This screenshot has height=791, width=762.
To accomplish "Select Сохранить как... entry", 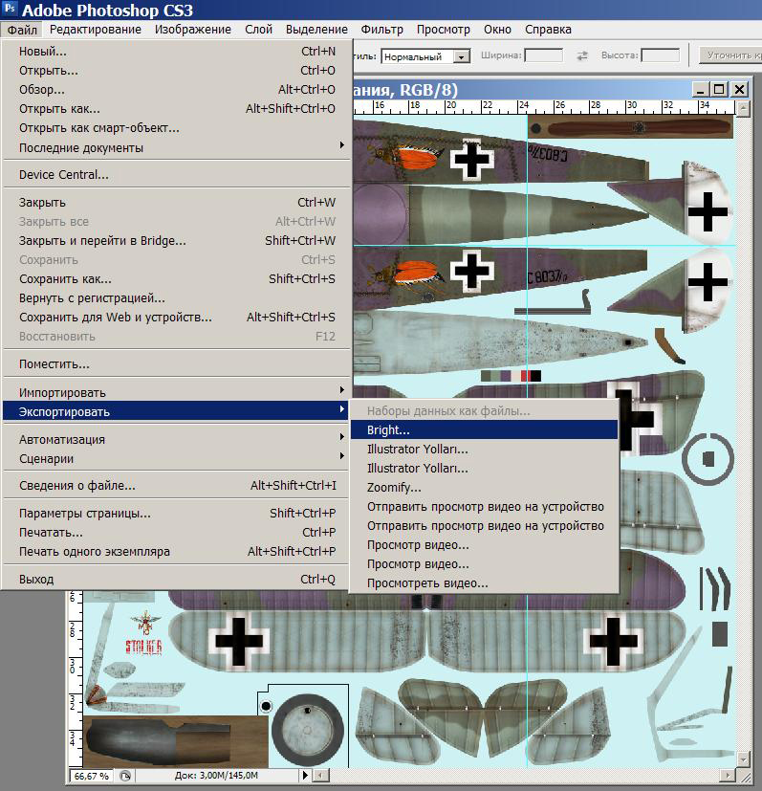I will [x=177, y=279].
